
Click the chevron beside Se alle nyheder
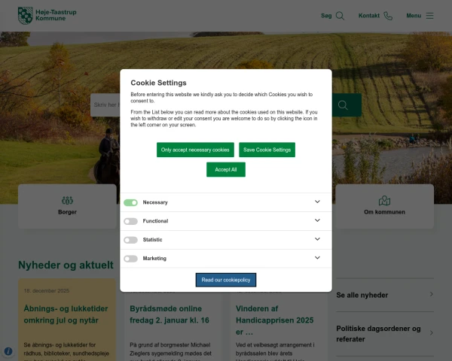pos(431,294)
